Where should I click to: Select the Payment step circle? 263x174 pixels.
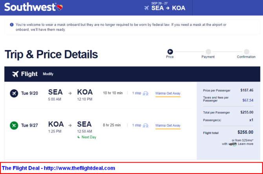click(208, 52)
